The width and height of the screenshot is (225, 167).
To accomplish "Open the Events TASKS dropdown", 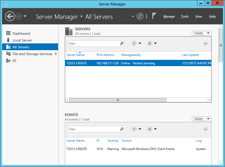I will pos(202,119).
